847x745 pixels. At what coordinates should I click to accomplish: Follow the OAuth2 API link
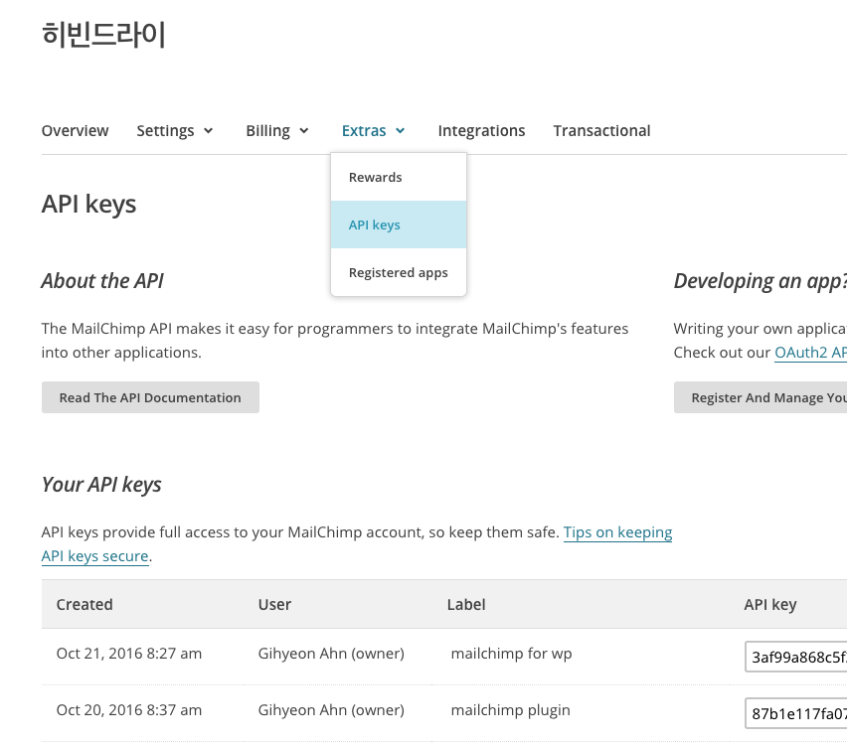coord(811,353)
